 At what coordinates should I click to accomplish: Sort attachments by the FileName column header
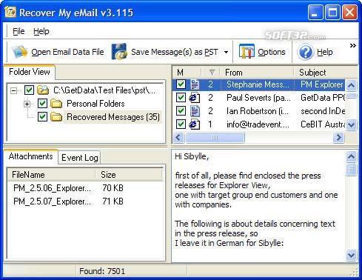coord(51,175)
